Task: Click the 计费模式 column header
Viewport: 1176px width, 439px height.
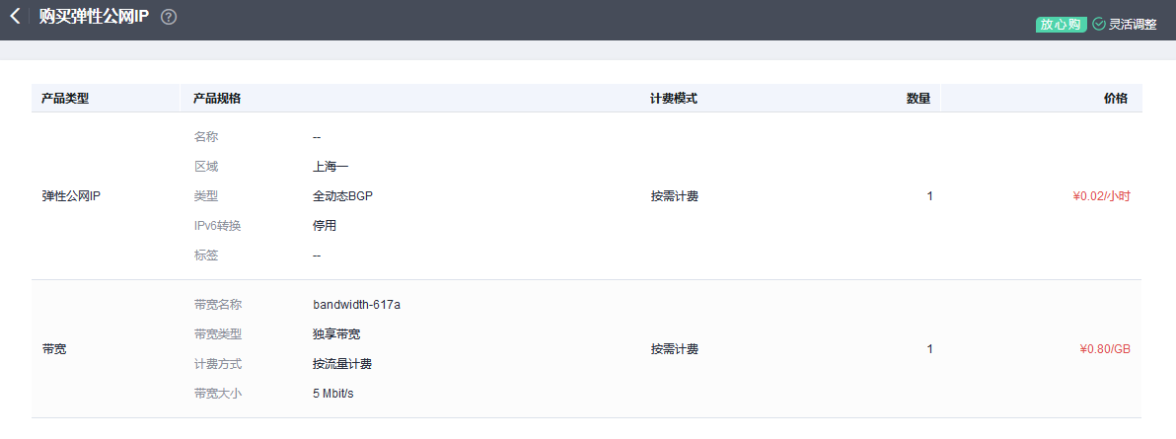Action: [674, 99]
